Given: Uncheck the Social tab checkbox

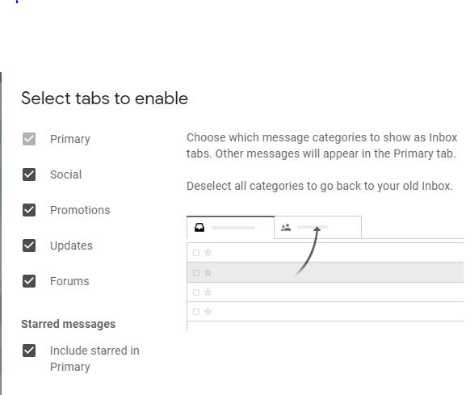Looking at the screenshot, I should coord(29,174).
